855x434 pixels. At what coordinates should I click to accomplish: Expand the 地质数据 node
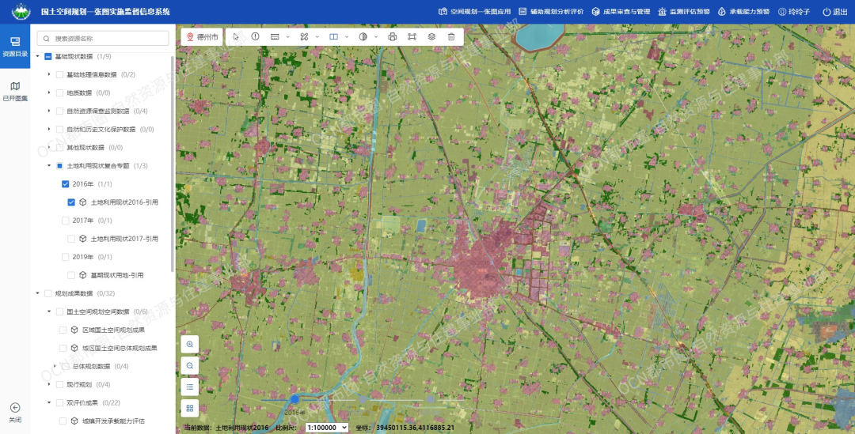[49, 93]
